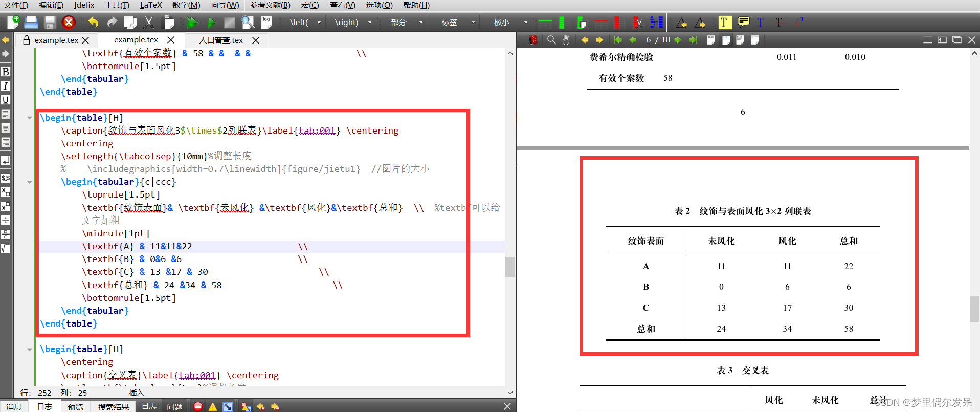Toggle error filter red stop icon in log

pos(198,406)
